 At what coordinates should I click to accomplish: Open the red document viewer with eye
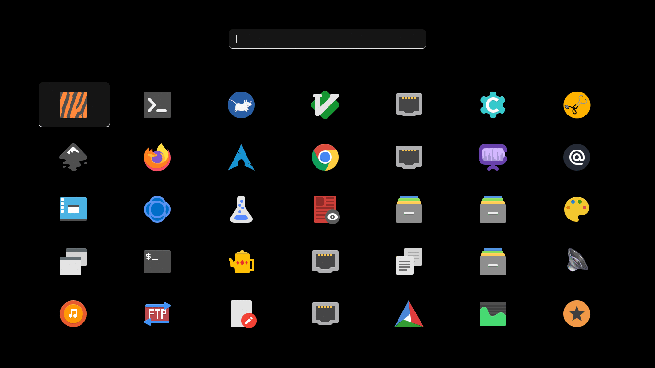(x=326, y=209)
